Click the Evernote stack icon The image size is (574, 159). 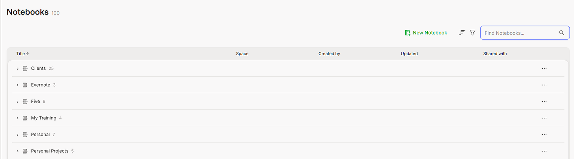(25, 85)
